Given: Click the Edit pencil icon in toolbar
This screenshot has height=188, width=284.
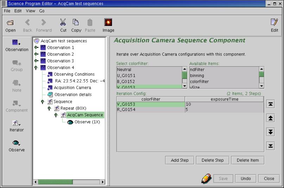Looking at the screenshot, I should (274, 22).
